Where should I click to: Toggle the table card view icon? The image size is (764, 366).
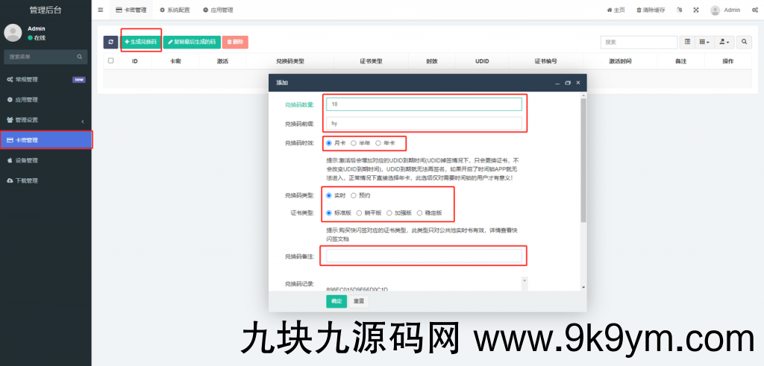tap(687, 42)
